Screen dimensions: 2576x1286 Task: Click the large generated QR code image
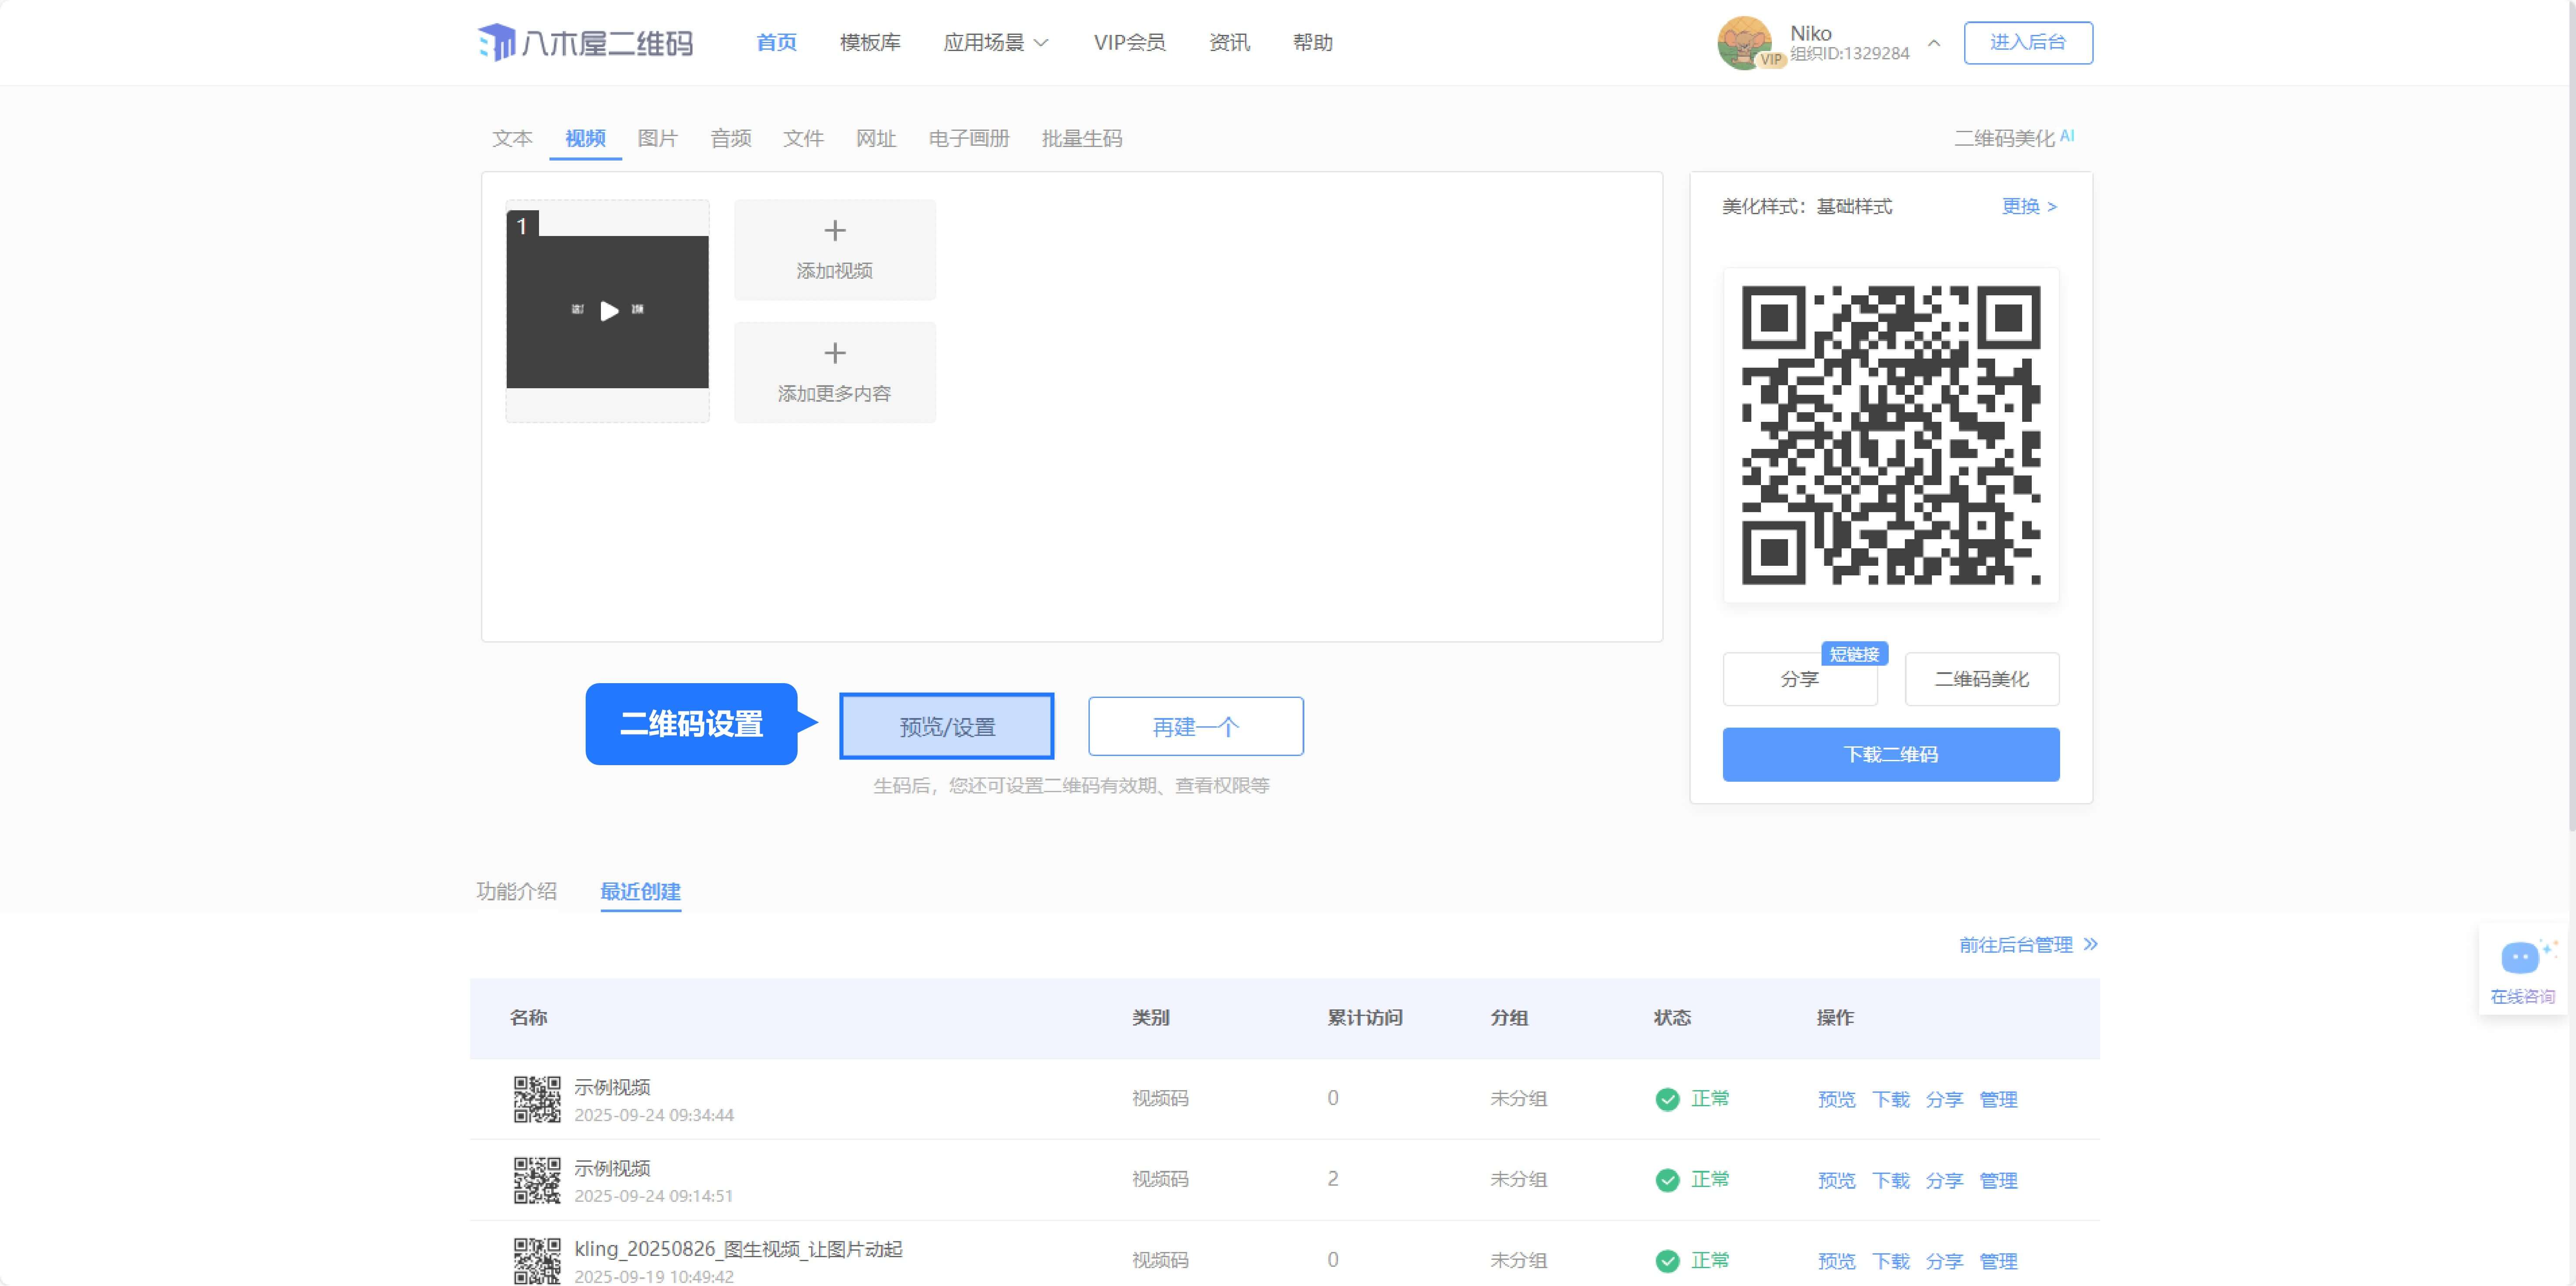coord(1890,435)
